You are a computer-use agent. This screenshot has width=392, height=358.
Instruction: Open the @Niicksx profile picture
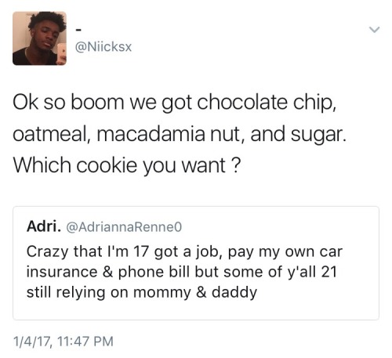tap(39, 38)
